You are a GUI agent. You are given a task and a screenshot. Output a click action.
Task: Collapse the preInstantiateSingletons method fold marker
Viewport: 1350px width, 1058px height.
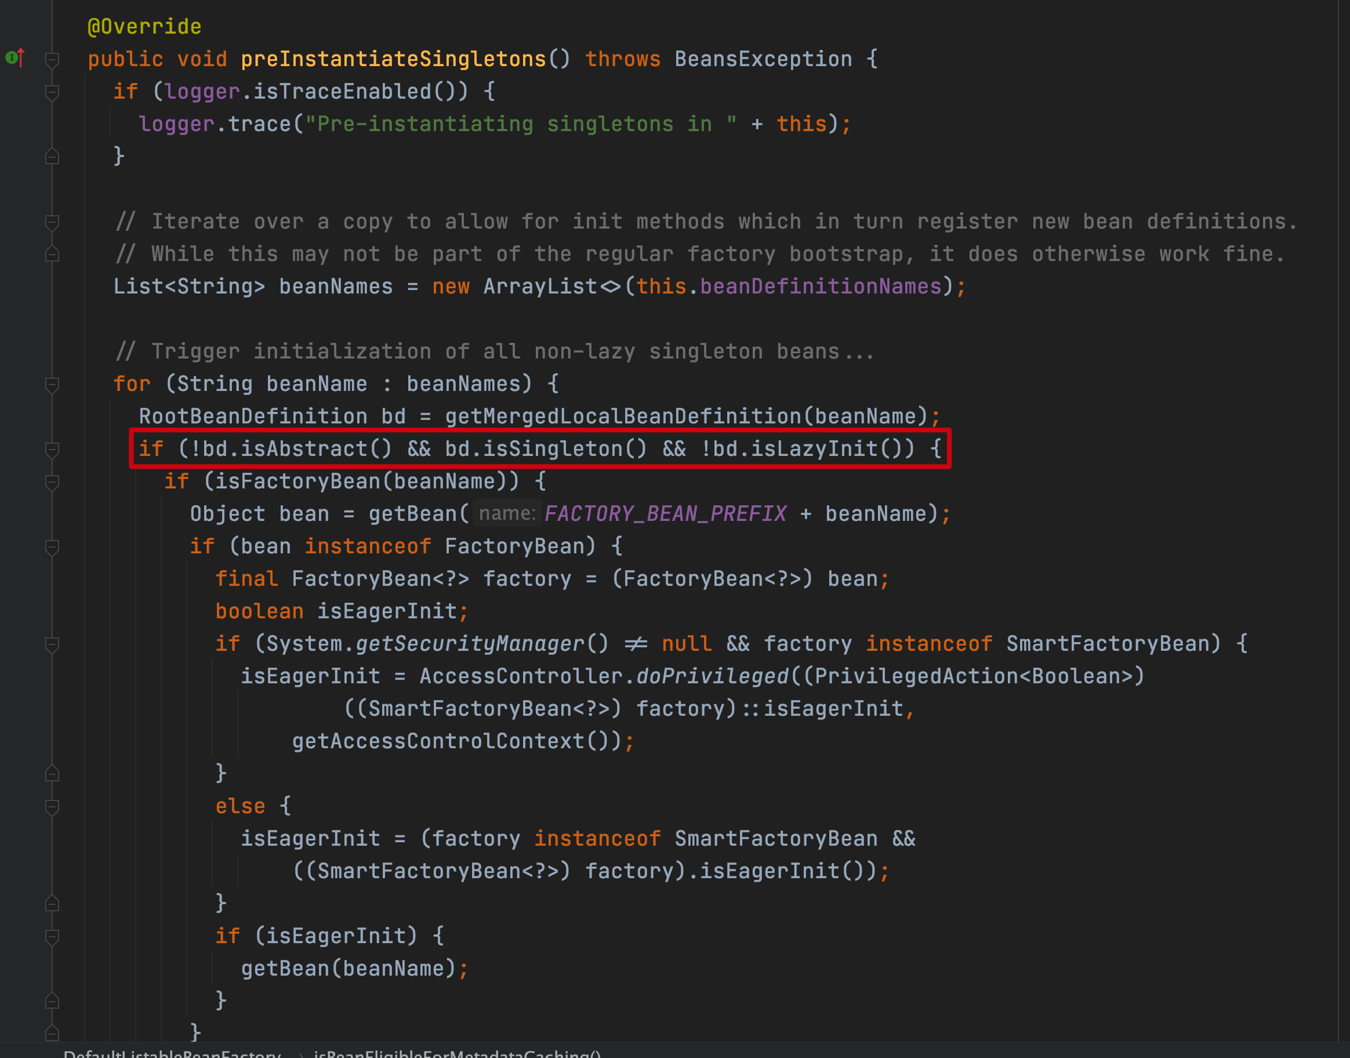(52, 60)
